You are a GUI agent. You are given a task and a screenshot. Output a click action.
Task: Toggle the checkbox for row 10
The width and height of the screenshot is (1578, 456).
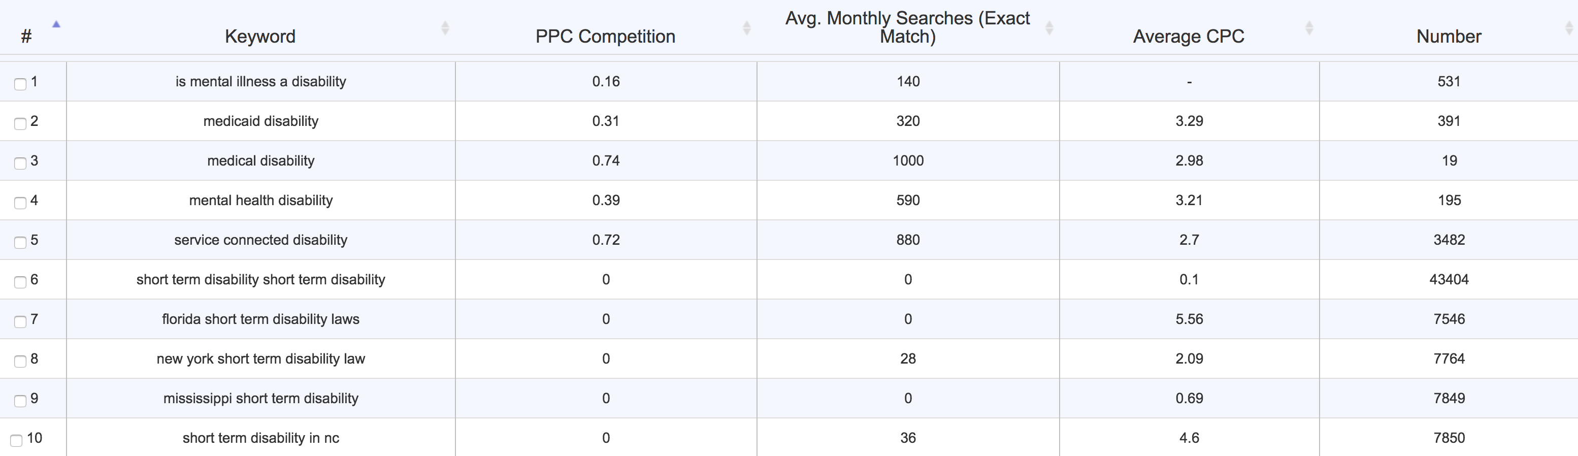(x=17, y=440)
